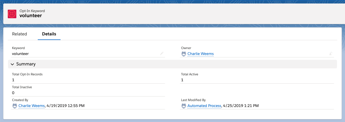Viewport: 345px width, 122px height.
Task: Click the 4/25/2019 1:21 PM modified timestamp
Action: point(241,106)
